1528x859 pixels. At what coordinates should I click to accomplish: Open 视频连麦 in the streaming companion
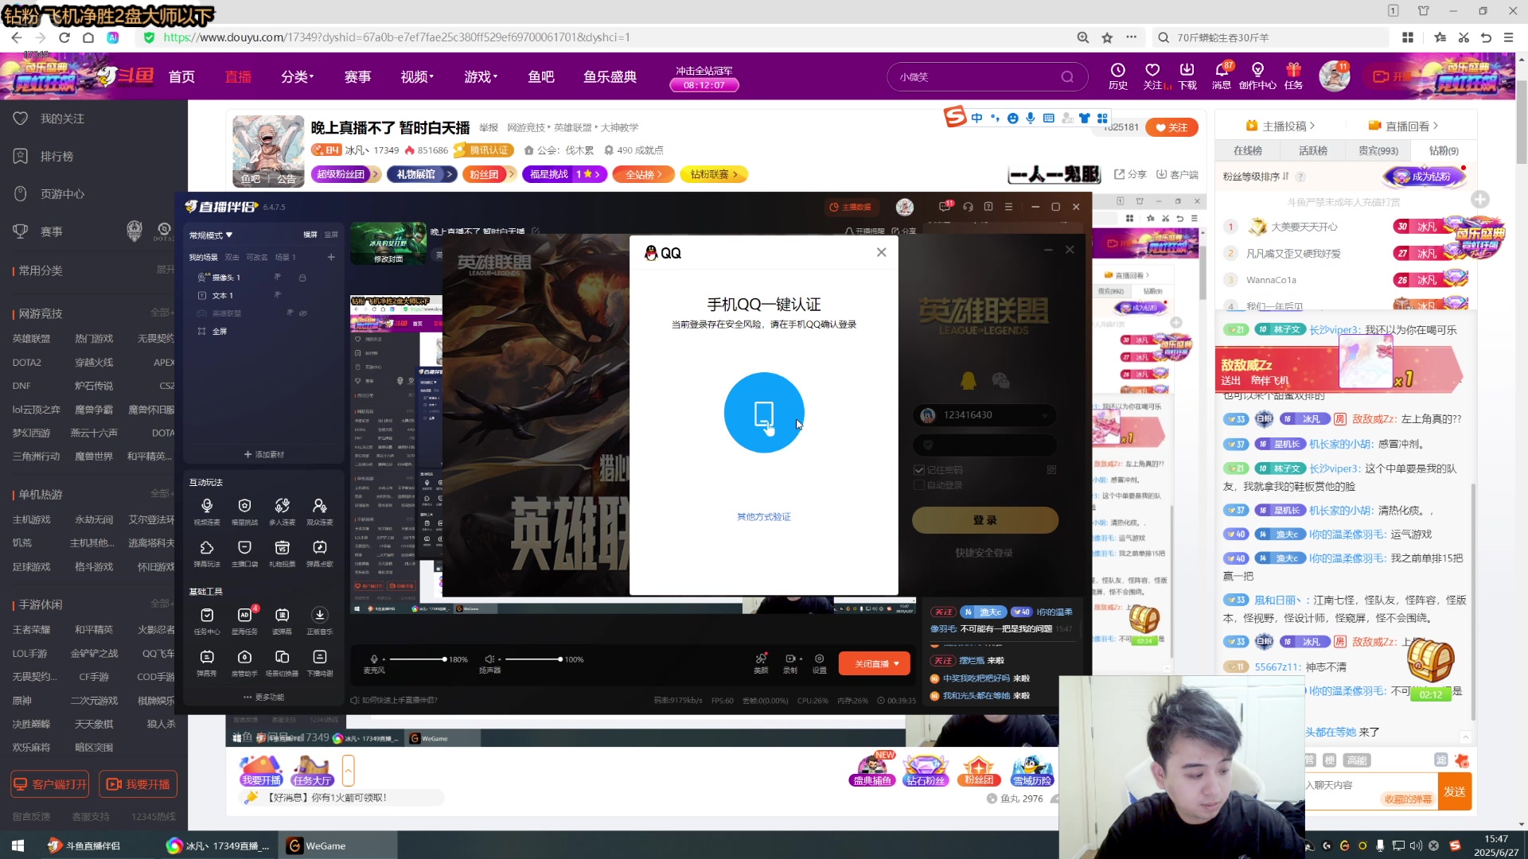207,511
